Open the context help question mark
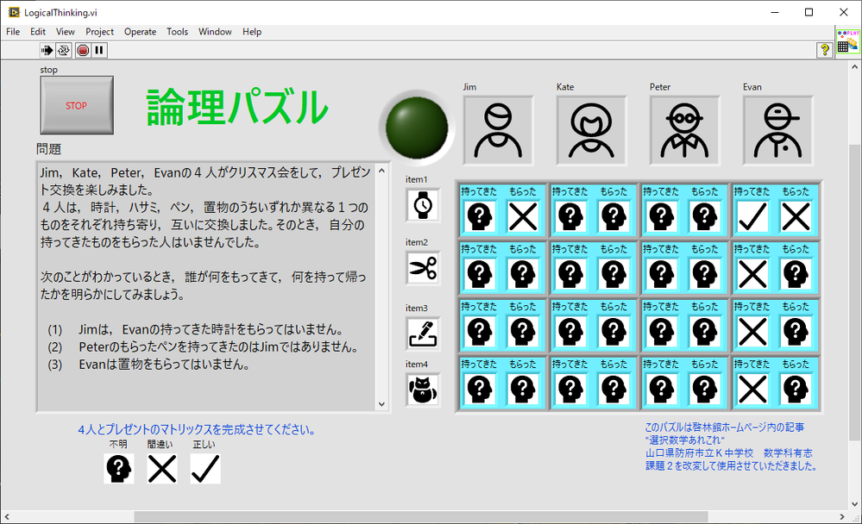 824,50
